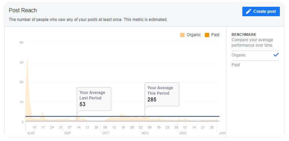Viewport: 289px width, 141px height.
Task: Select the Organic benchmark option
Action: 255,55
